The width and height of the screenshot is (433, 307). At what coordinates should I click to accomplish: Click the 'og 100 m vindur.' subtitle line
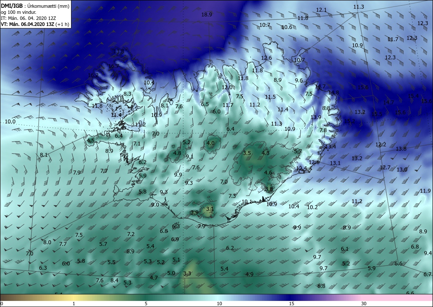19,13
